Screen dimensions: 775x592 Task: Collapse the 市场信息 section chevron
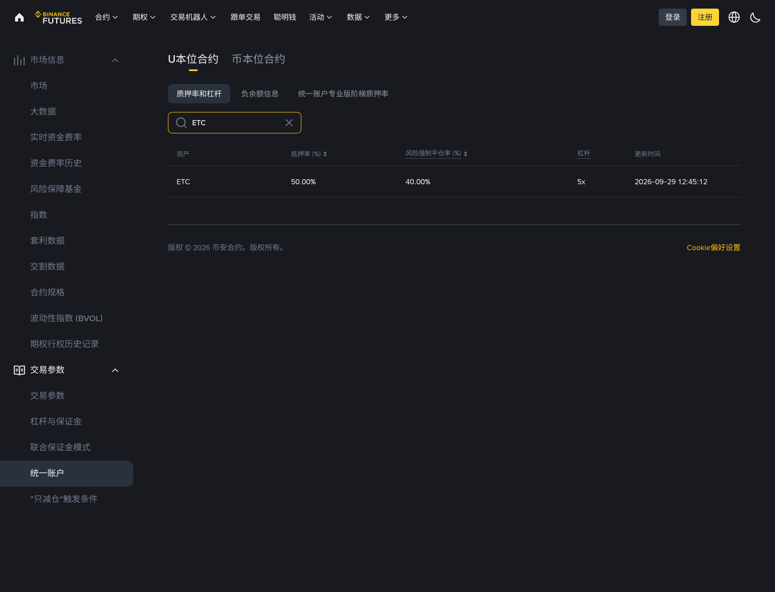coord(115,60)
